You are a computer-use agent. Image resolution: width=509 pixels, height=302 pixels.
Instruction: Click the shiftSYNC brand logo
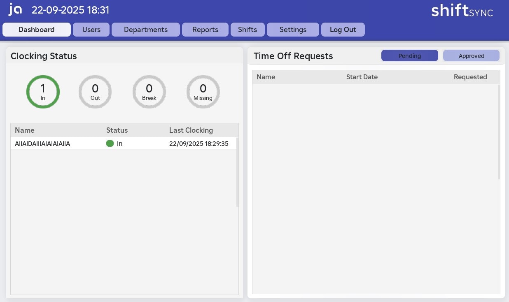pyautogui.click(x=462, y=11)
